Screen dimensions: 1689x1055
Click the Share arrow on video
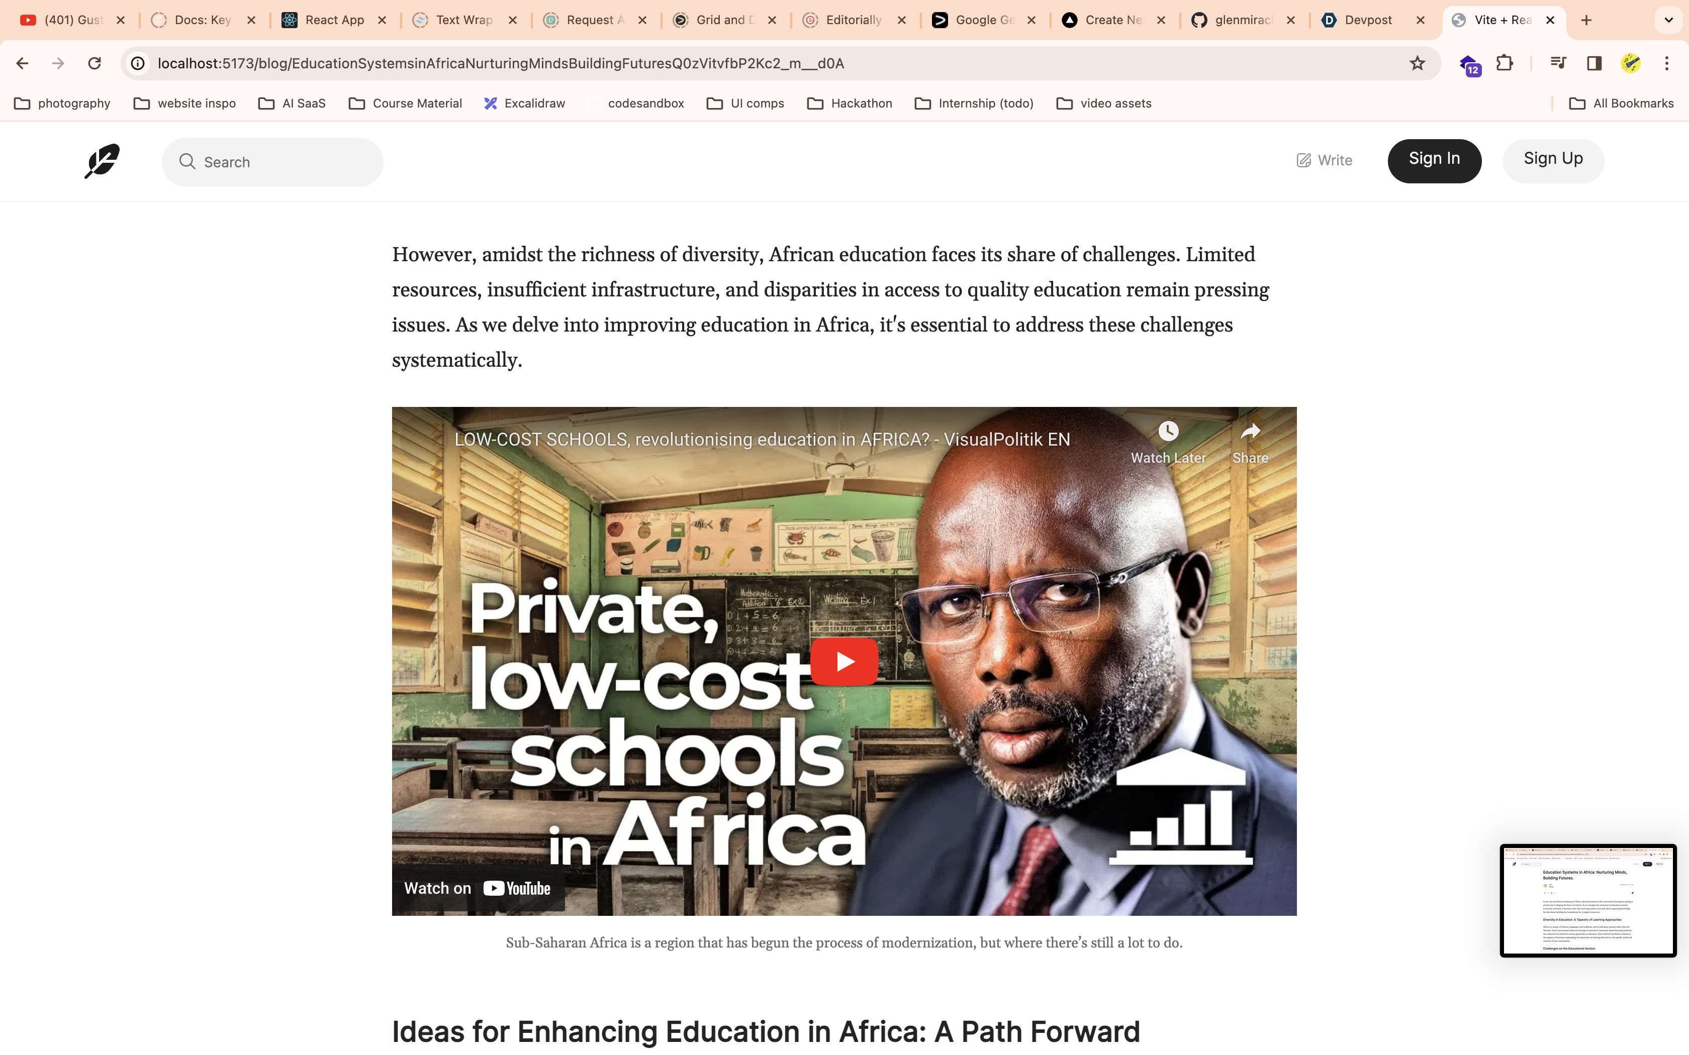coord(1249,432)
